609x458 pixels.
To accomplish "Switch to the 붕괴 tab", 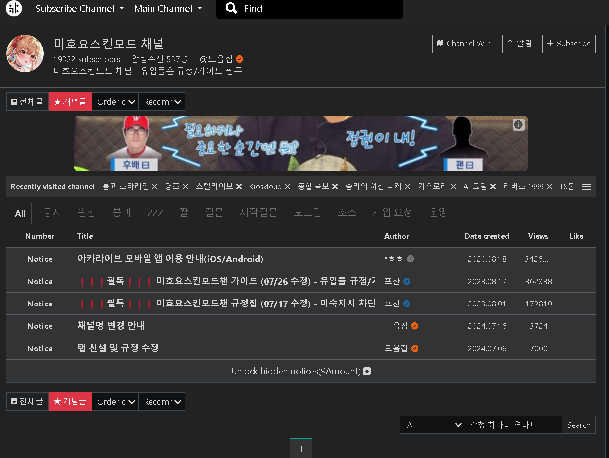I will 121,213.
